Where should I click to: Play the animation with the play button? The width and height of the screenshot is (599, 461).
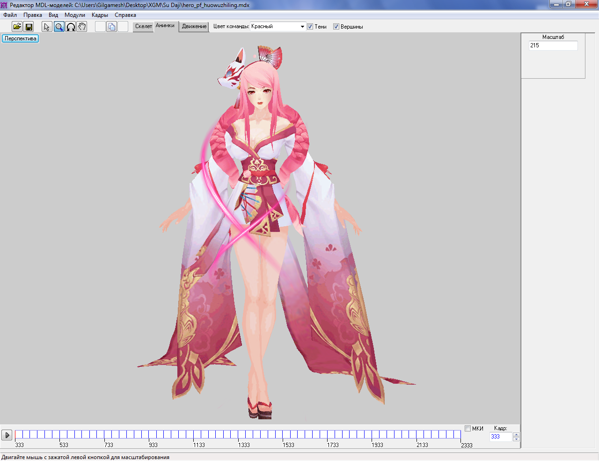pyautogui.click(x=7, y=435)
